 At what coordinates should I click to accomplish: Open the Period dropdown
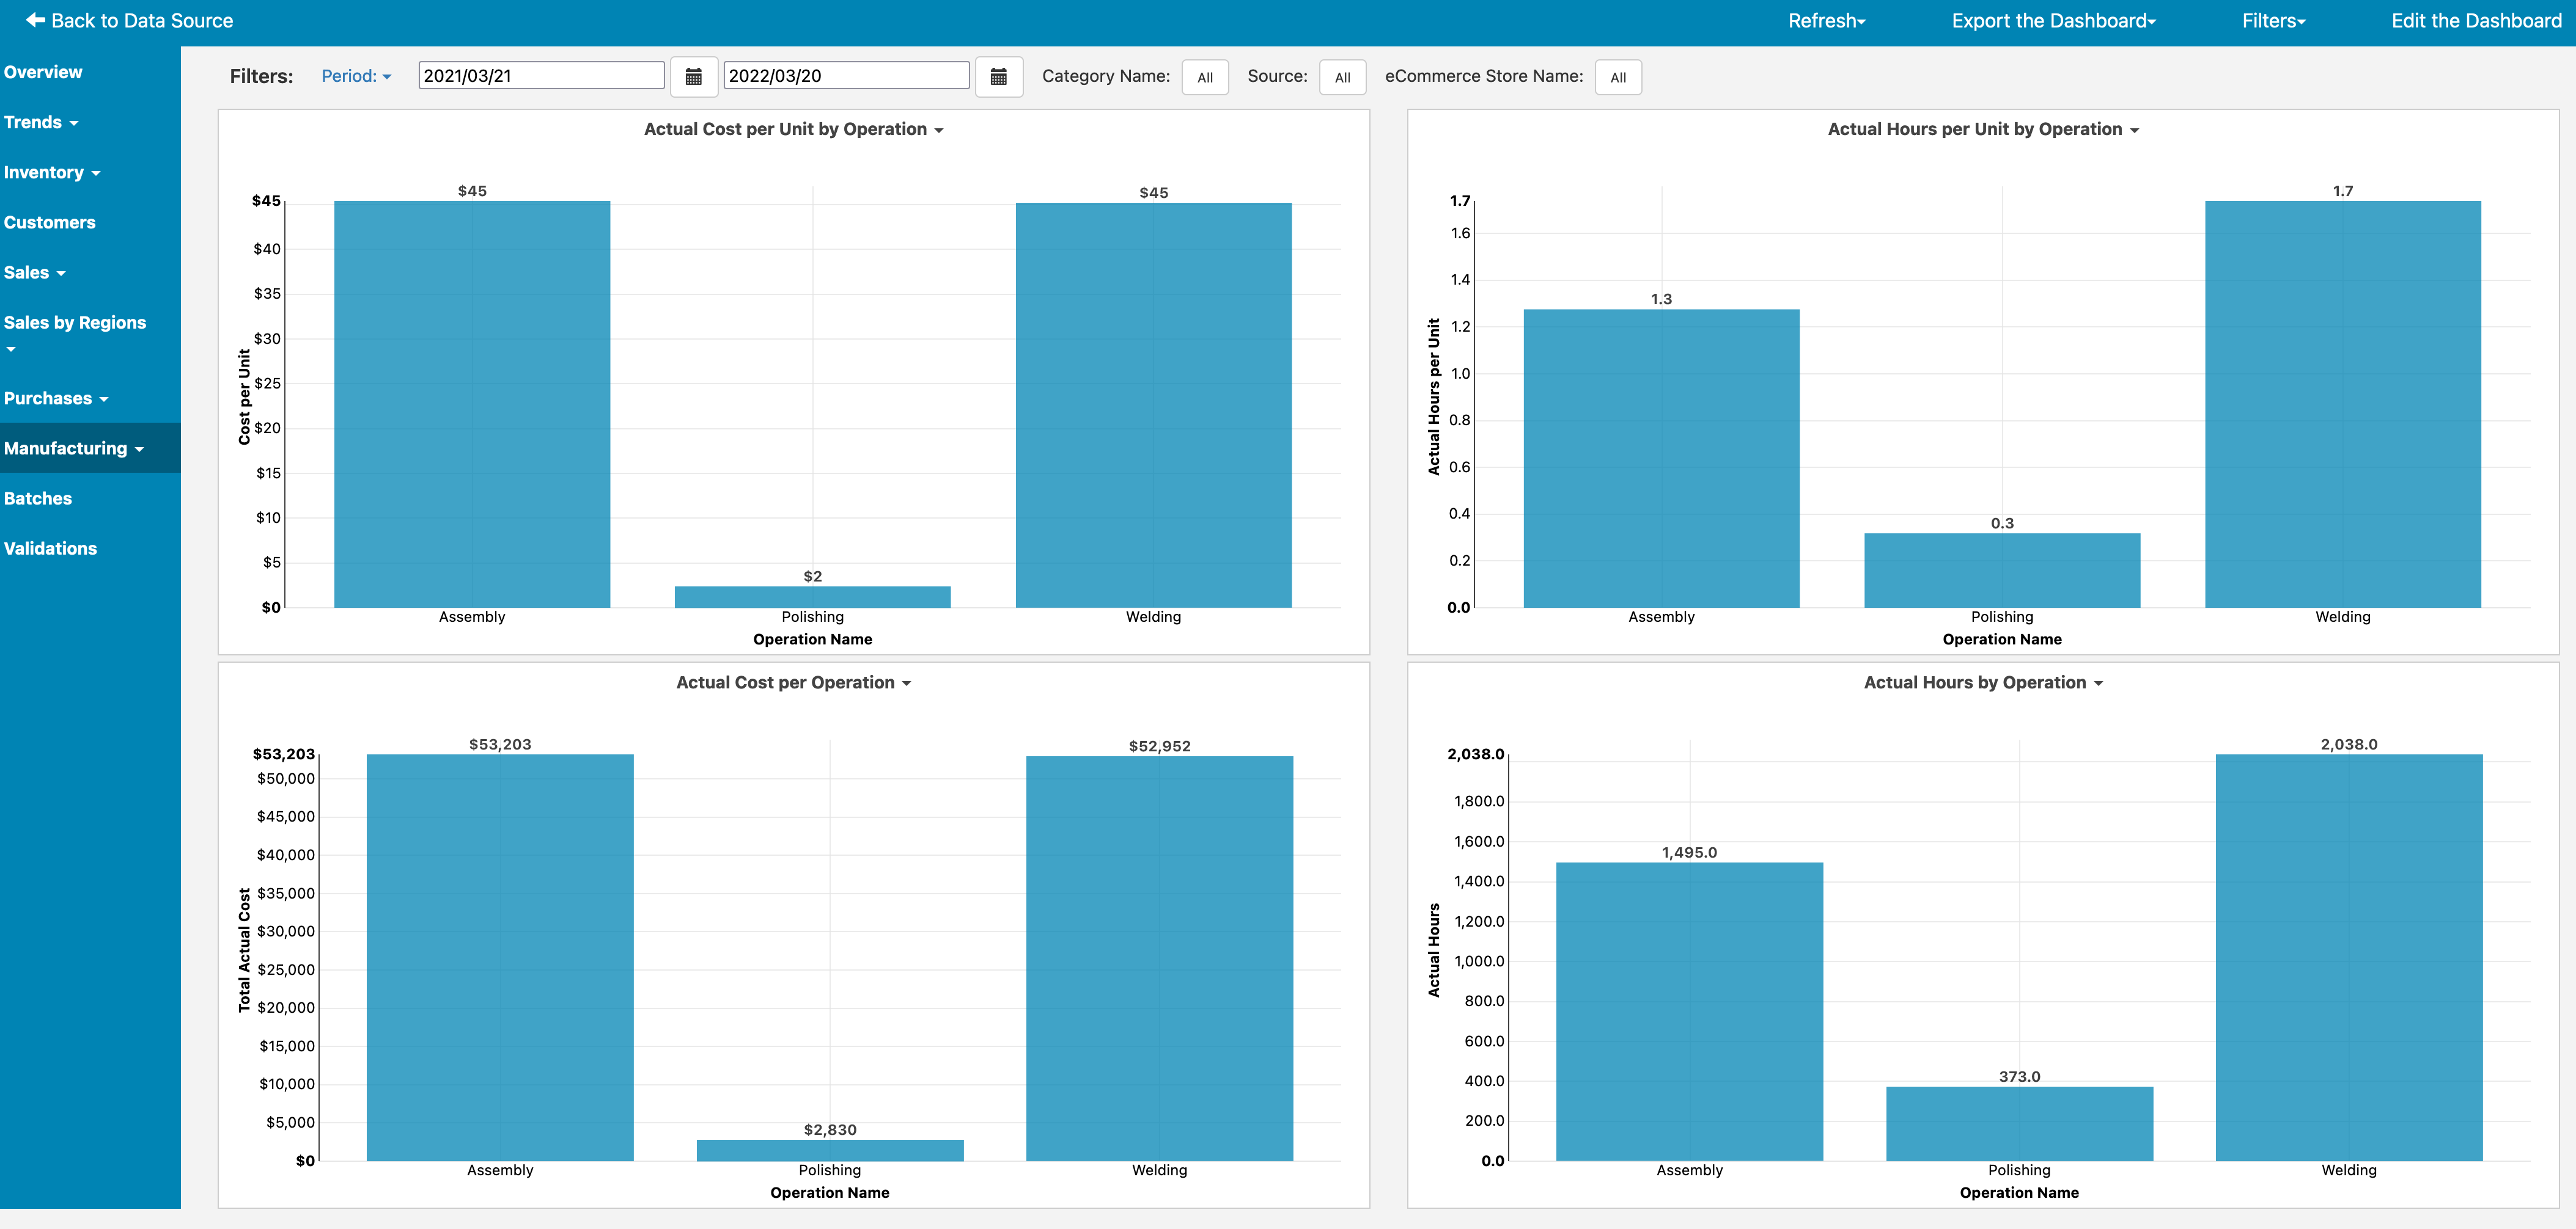click(x=356, y=76)
